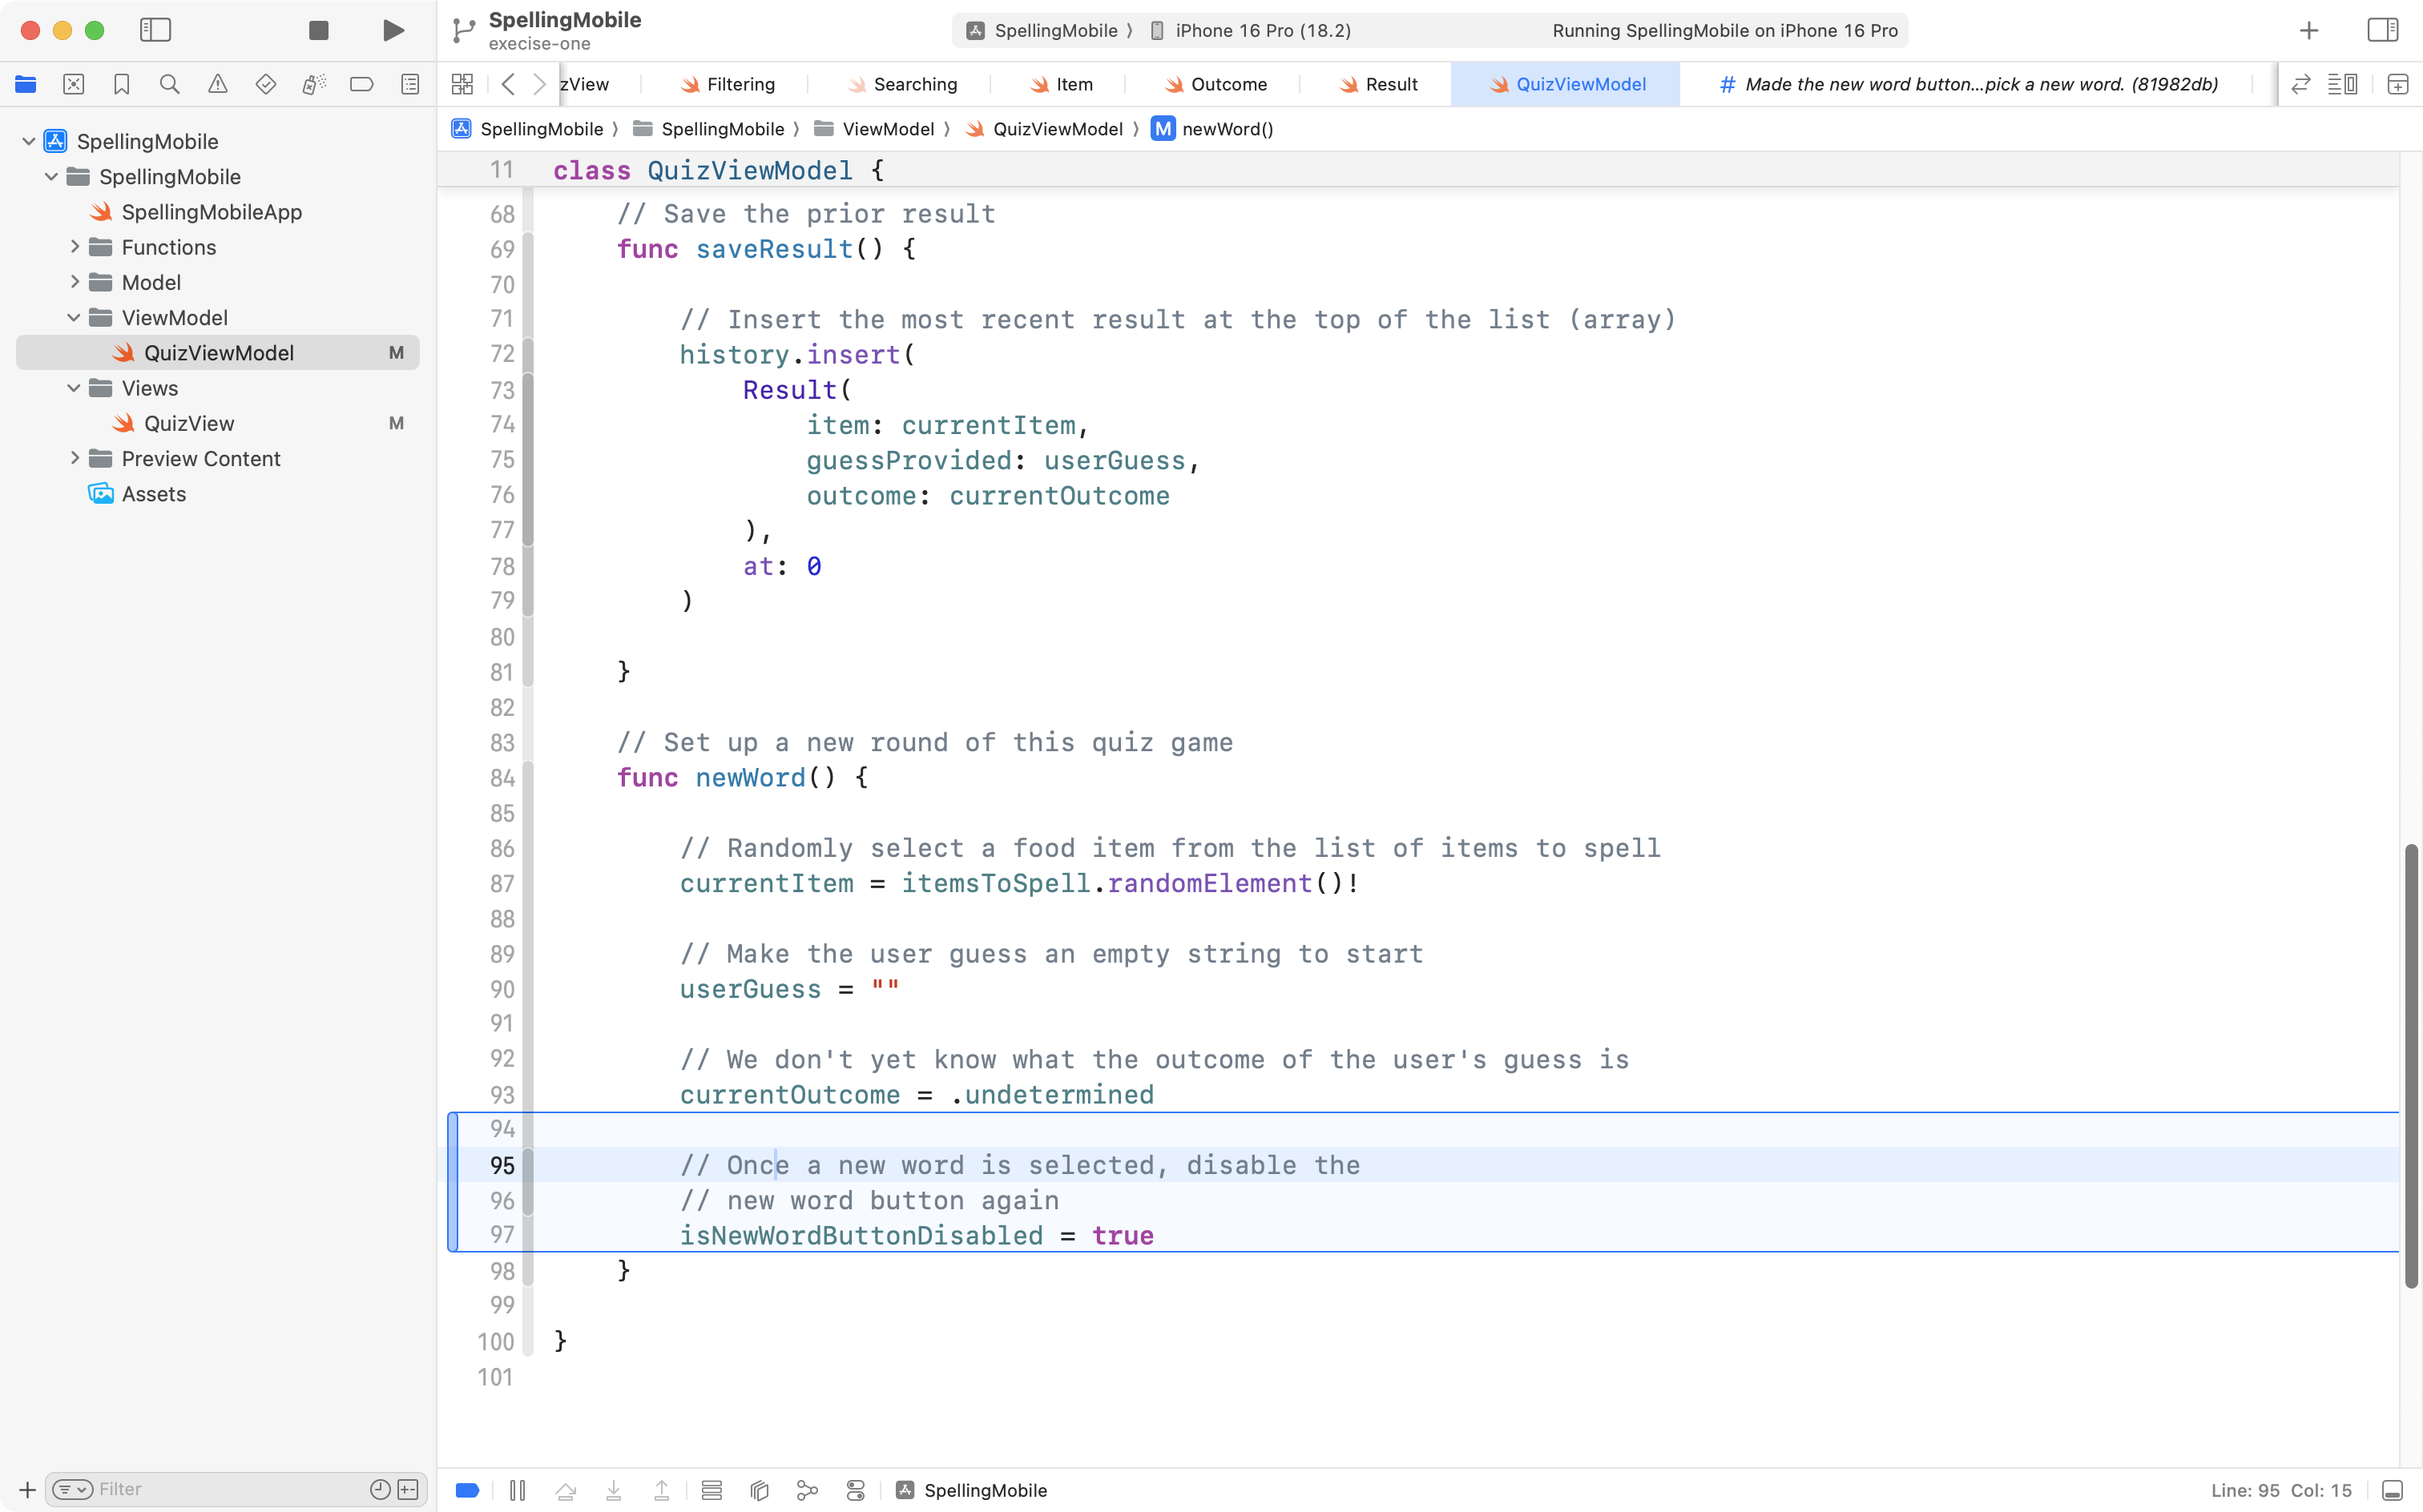This screenshot has width=2423, height=1512.
Task: Open the Issue navigator warning icon
Action: (217, 84)
